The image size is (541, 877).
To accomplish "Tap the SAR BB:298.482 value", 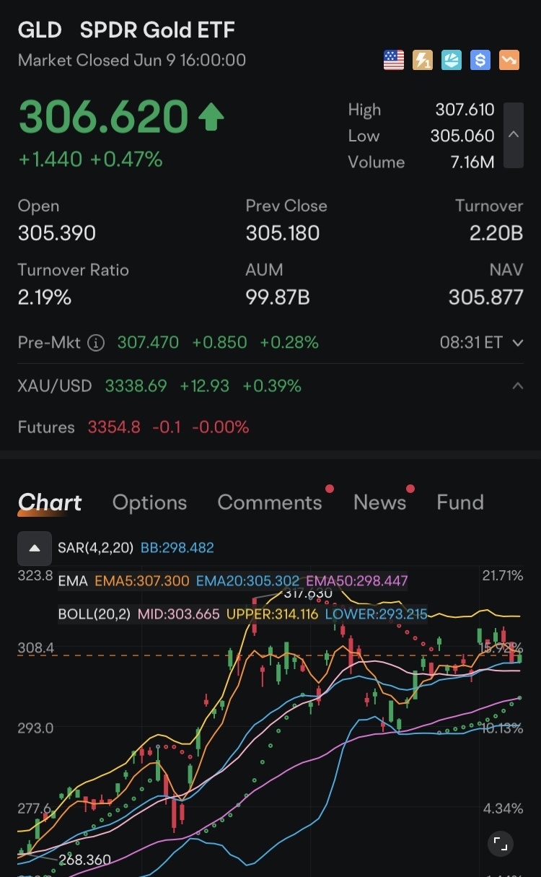I will [177, 548].
